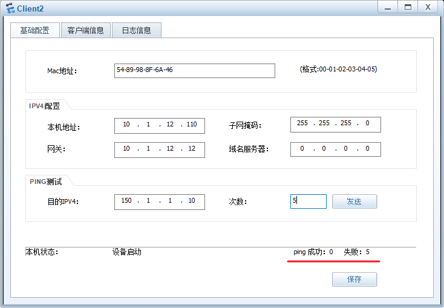Click the 目的IPV4 address field
The height and width of the screenshot is (308, 444).
160,202
